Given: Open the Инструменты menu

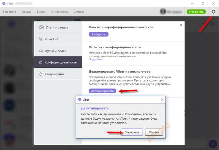Looking at the screenshot, I should click(x=59, y=12).
